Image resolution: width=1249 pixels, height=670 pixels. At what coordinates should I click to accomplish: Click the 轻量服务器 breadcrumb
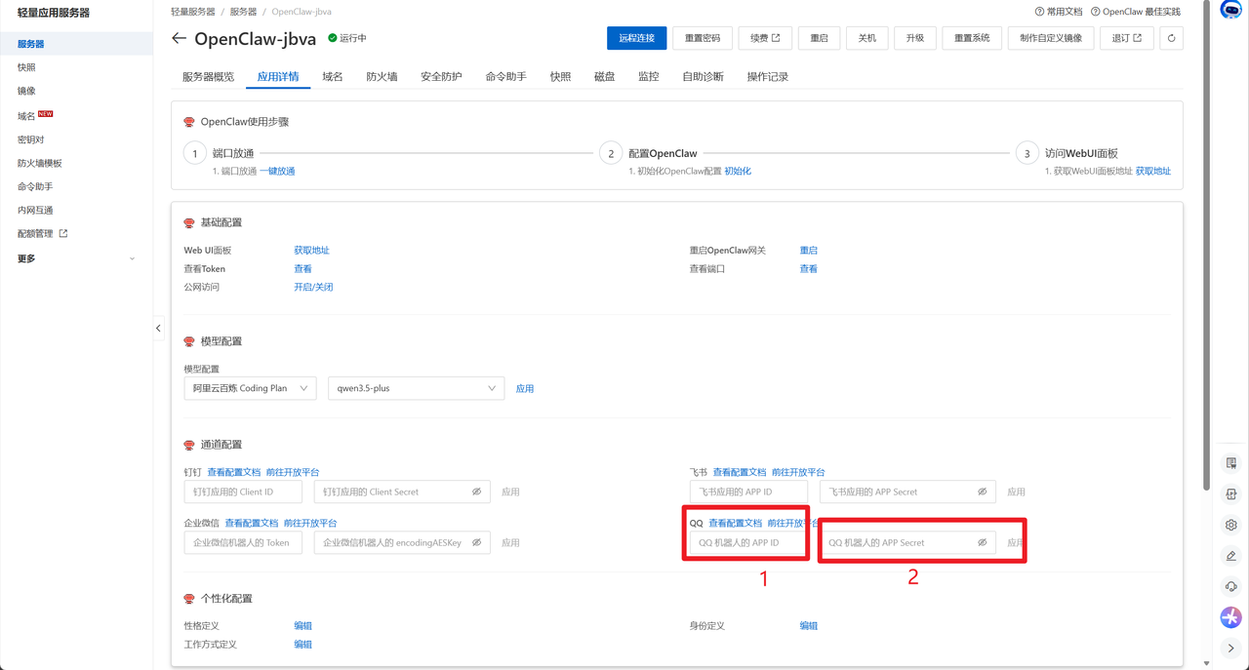pos(192,12)
